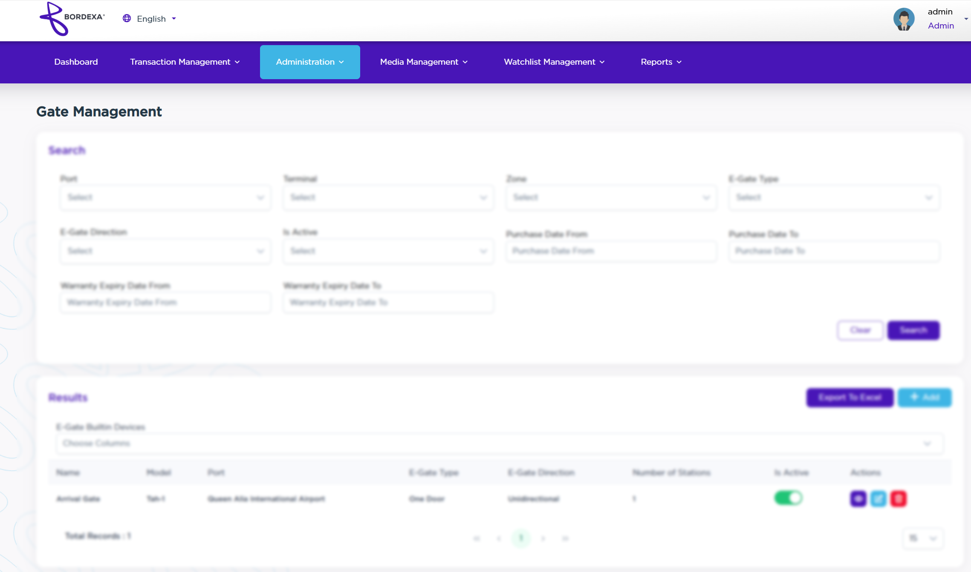This screenshot has height=572, width=971.
Task: Click the blue edit row icon
Action: pyautogui.click(x=878, y=498)
